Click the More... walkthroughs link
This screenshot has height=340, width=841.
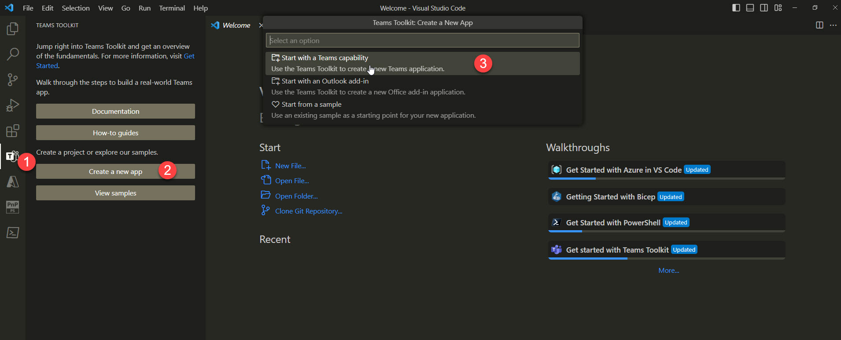(x=669, y=270)
